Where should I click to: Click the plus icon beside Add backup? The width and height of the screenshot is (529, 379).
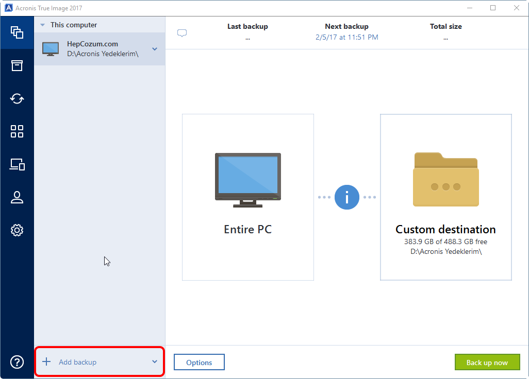pyautogui.click(x=46, y=362)
